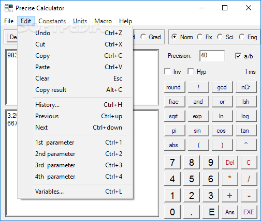Image resolution: width=261 pixels, height=221 pixels.
Task: Close the open Edit menu
Action: (26, 21)
